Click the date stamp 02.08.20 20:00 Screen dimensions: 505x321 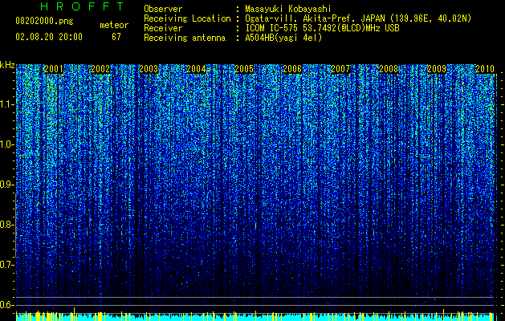pyautogui.click(x=49, y=37)
